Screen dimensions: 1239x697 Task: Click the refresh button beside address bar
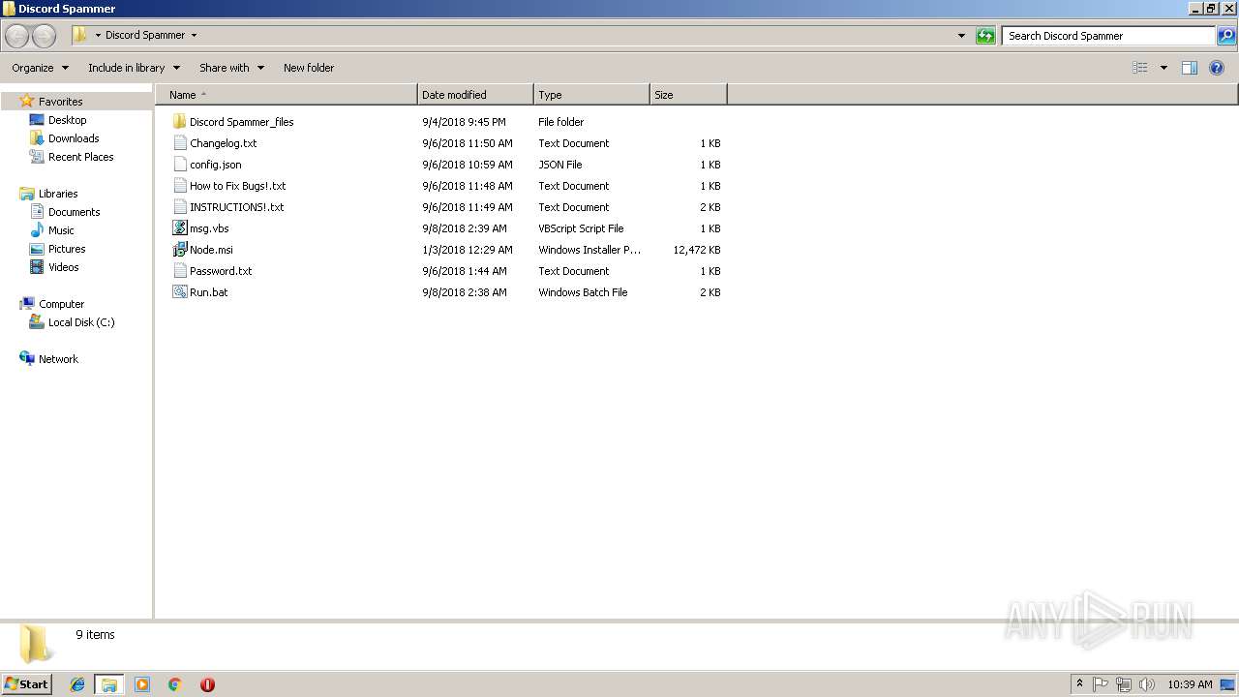coord(985,36)
